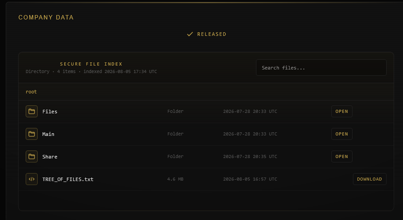Select the Share folder name
This screenshot has width=403, height=220.
click(50, 157)
